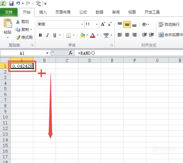Viewport: 183px width, 163px height.
Task: Click the Redo arrow icon
Action: tap(28, 3)
